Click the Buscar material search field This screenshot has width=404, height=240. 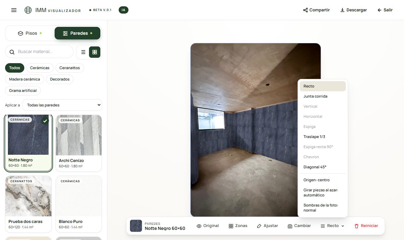[x=39, y=51]
